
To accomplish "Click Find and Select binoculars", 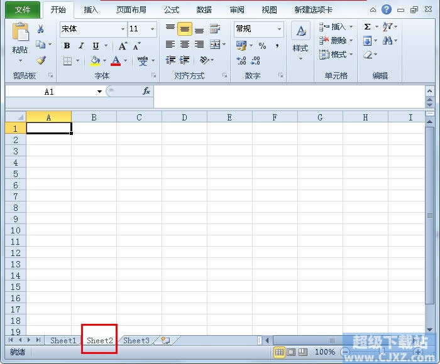I will (x=388, y=41).
